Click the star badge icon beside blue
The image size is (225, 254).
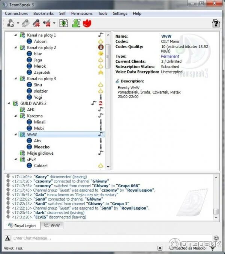(101, 53)
